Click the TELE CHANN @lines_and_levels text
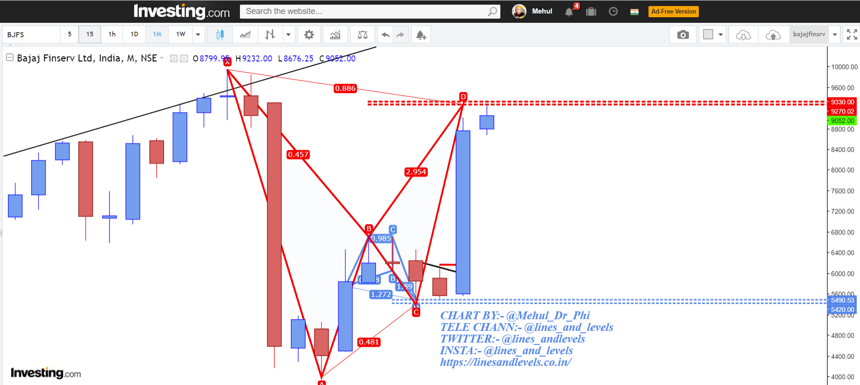860x385 pixels. [527, 327]
